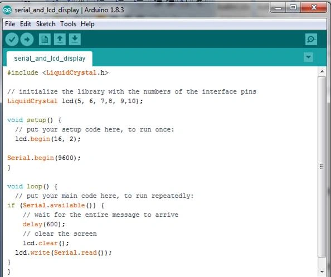Open the Tools menu

(68, 24)
